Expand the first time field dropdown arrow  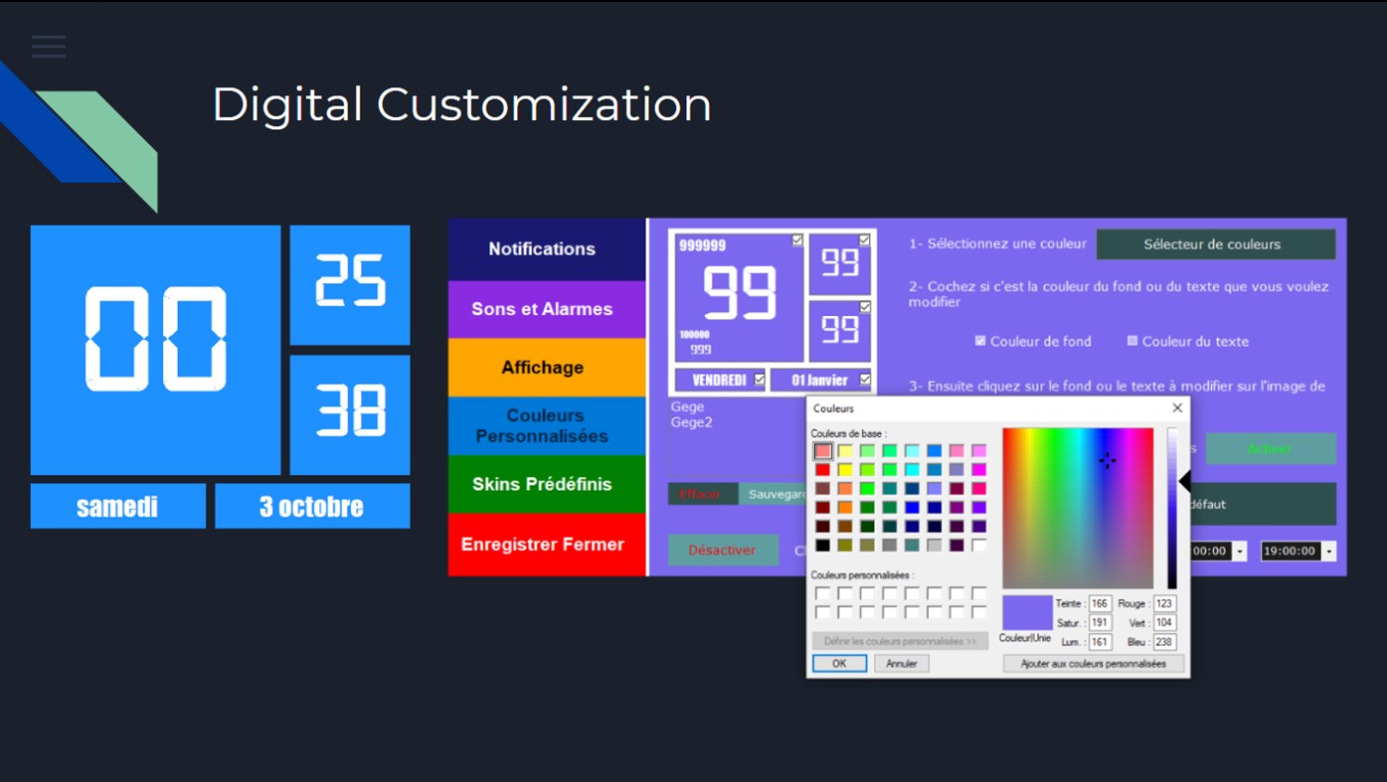point(1241,550)
